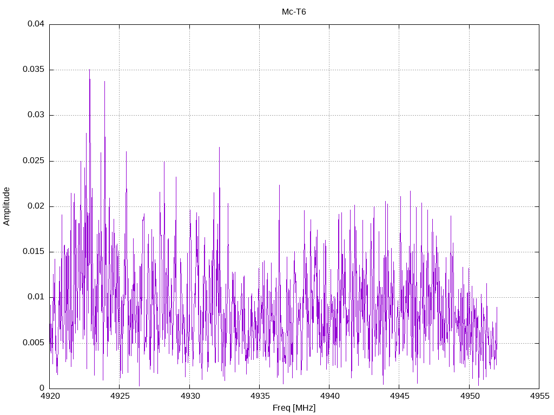Click the 0.01 y-axis tick label
The height and width of the screenshot is (415, 554).
[x=36, y=297]
